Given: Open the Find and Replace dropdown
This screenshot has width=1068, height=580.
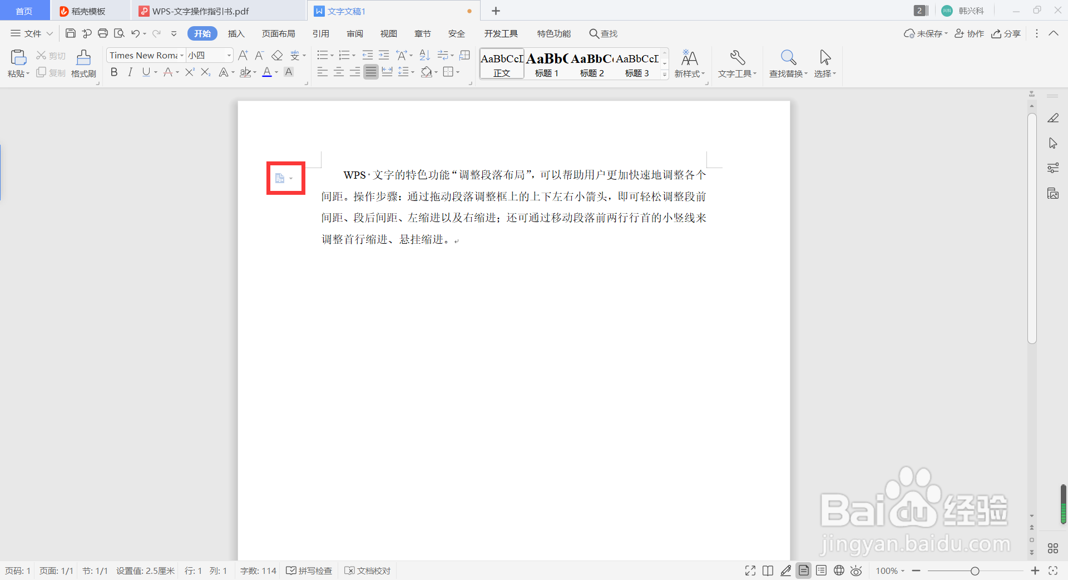Looking at the screenshot, I should pyautogui.click(x=788, y=73).
